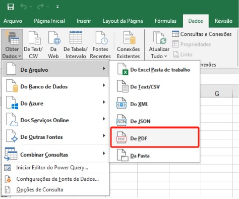Click the Combinar Consultas tables icon
The width and height of the screenshot is (239, 199).
[11, 154]
